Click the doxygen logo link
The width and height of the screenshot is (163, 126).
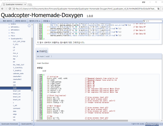tap(152, 124)
